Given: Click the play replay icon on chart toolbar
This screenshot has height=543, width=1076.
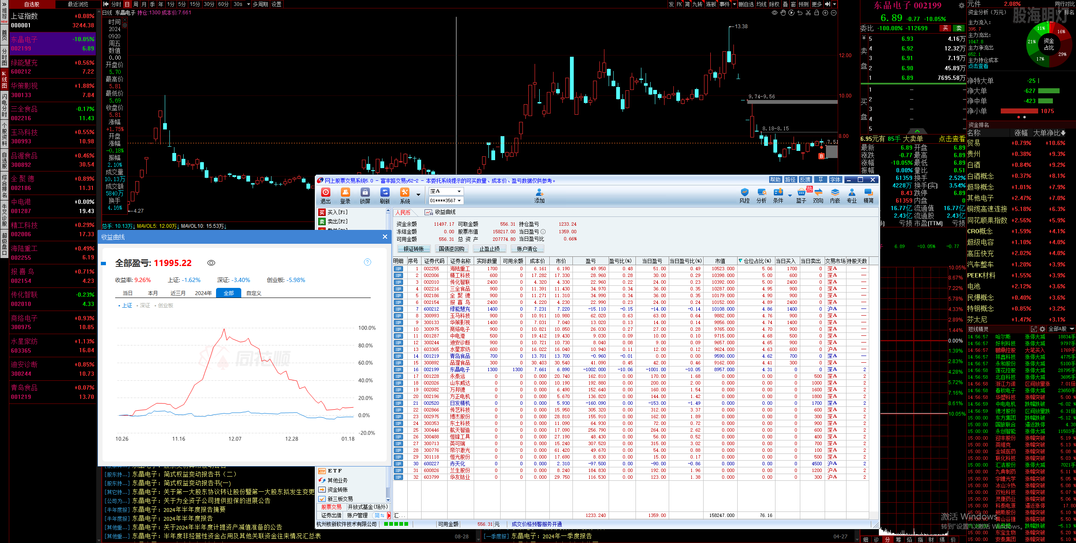Looking at the screenshot, I should coord(791,13).
